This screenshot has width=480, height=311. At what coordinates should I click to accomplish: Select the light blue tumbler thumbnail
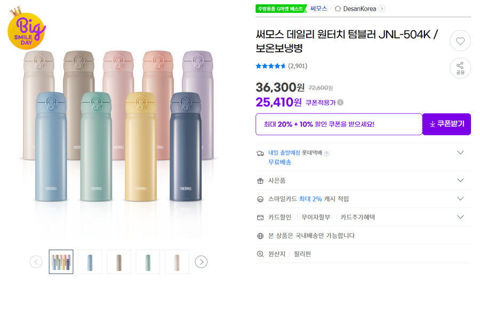coord(90,261)
